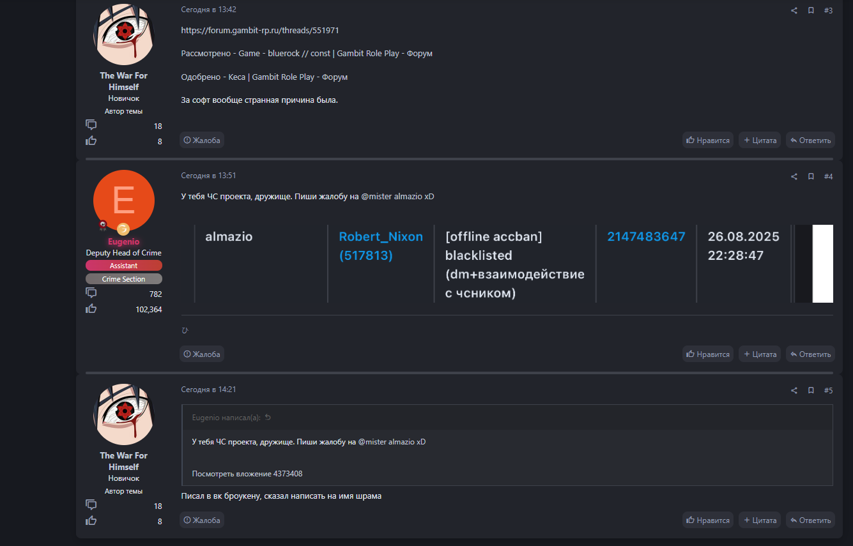This screenshot has height=546, width=853.
Task: Open the '#4' post permalink number
Action: tap(828, 177)
